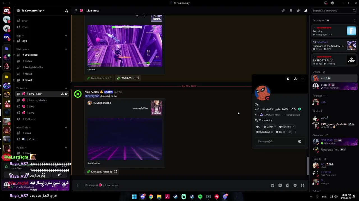Toggle camera in voice panel

(x=11, y=175)
